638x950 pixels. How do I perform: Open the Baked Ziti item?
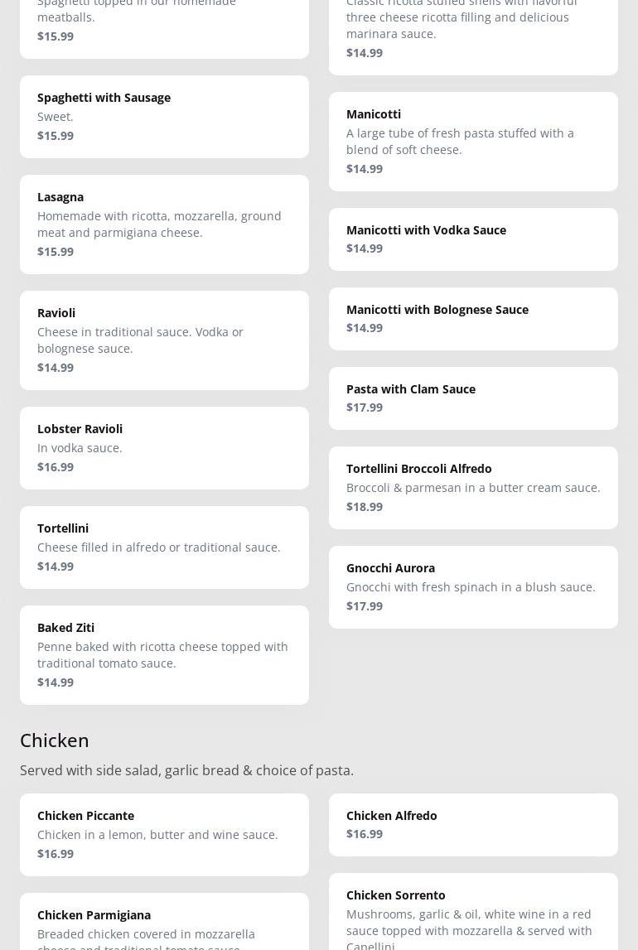164,654
